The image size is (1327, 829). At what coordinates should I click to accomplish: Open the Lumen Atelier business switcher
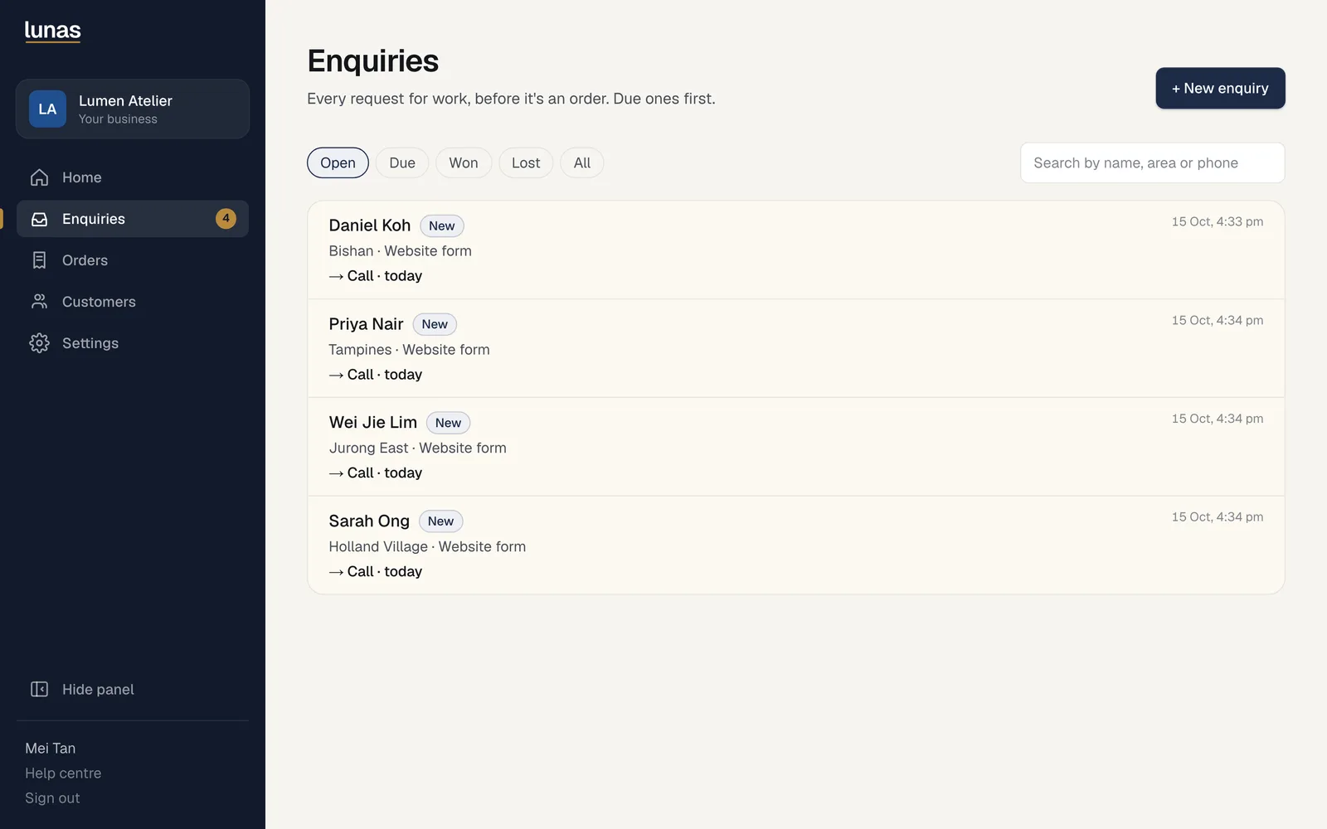133,109
